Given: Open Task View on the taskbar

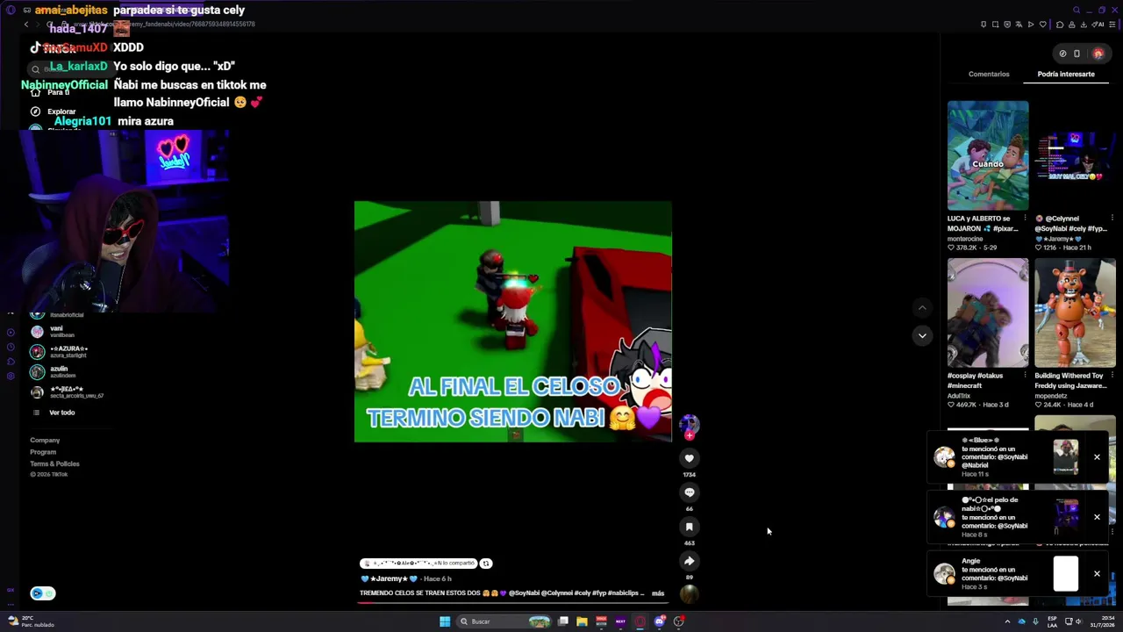Looking at the screenshot, I should tap(562, 621).
